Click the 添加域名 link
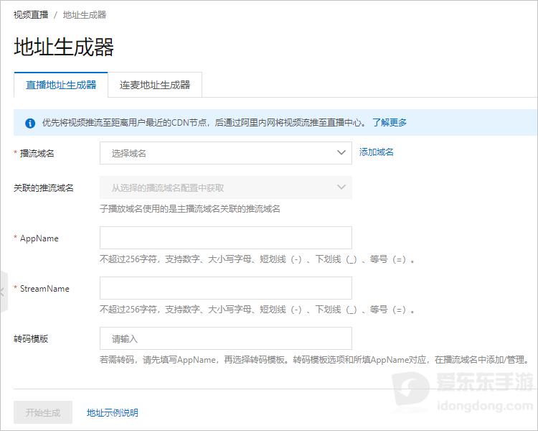This screenshot has height=431, width=538. pyautogui.click(x=377, y=152)
